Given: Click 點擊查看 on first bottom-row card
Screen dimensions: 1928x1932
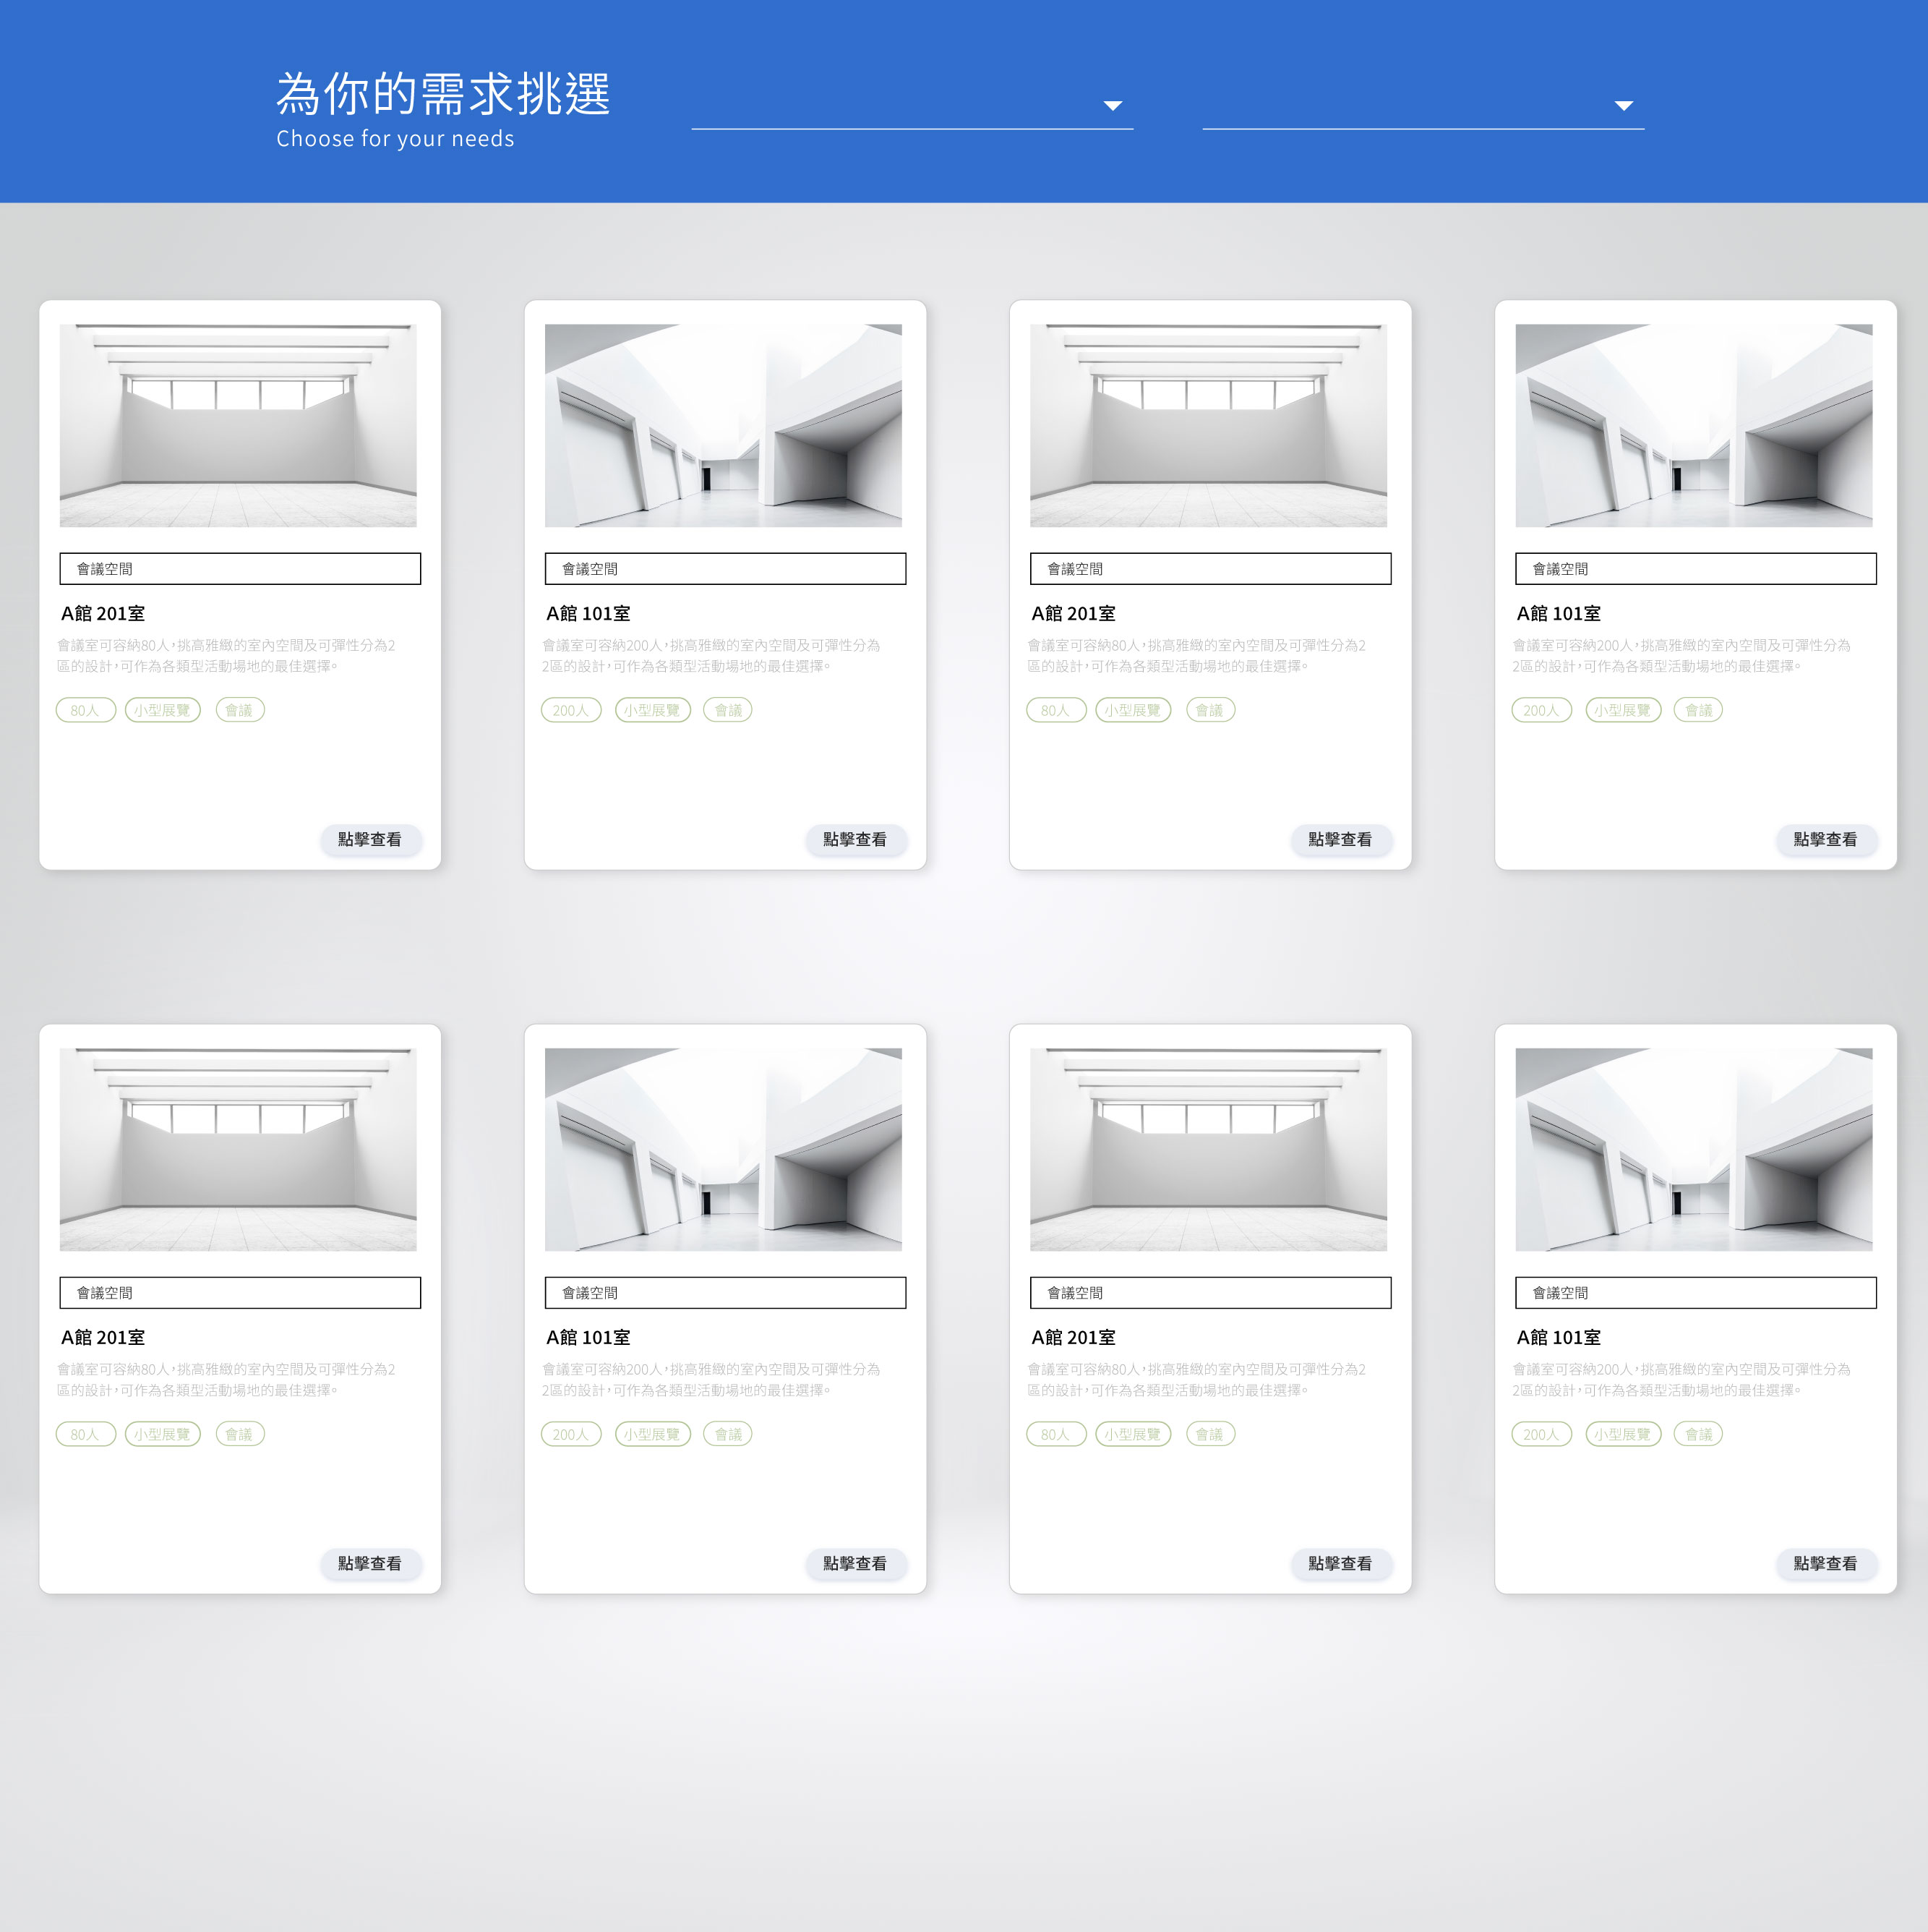Looking at the screenshot, I should [370, 1563].
